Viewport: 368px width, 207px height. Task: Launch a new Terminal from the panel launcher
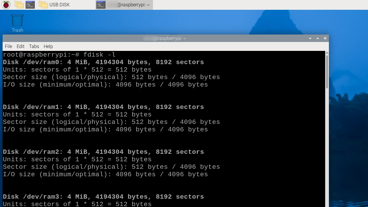[x=30, y=5]
